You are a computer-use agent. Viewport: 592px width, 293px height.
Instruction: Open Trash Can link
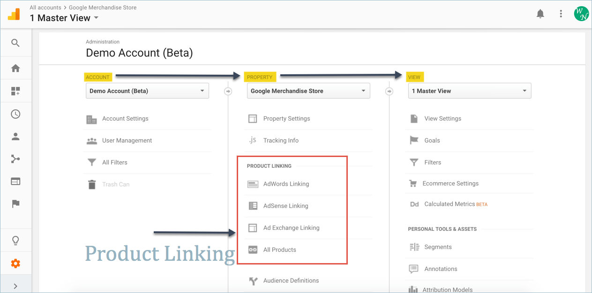coord(116,185)
